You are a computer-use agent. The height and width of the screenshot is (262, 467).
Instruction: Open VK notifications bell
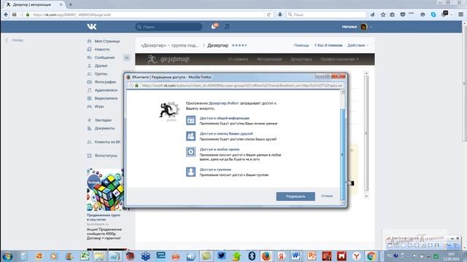coord(214,27)
